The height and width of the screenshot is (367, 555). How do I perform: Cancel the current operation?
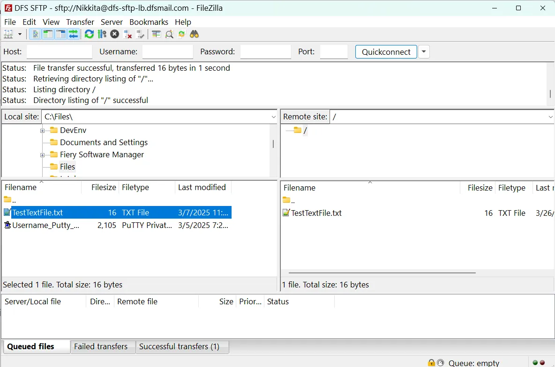pyautogui.click(x=114, y=34)
